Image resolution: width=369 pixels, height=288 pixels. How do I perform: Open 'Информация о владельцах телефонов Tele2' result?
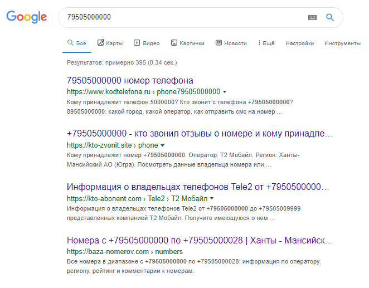click(198, 187)
